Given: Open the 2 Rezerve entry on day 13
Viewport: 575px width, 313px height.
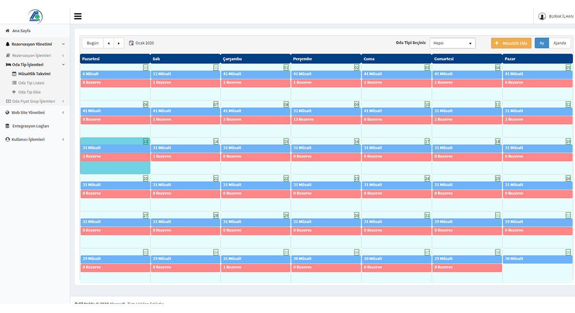Looking at the screenshot, I should pos(115,157).
